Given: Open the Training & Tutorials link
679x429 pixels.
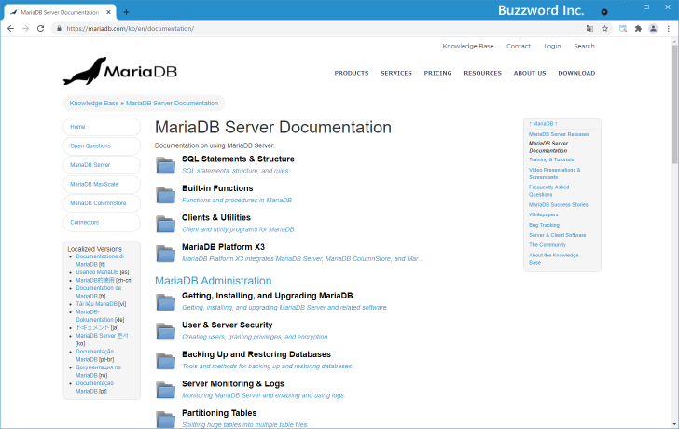Looking at the screenshot, I should point(552,159).
